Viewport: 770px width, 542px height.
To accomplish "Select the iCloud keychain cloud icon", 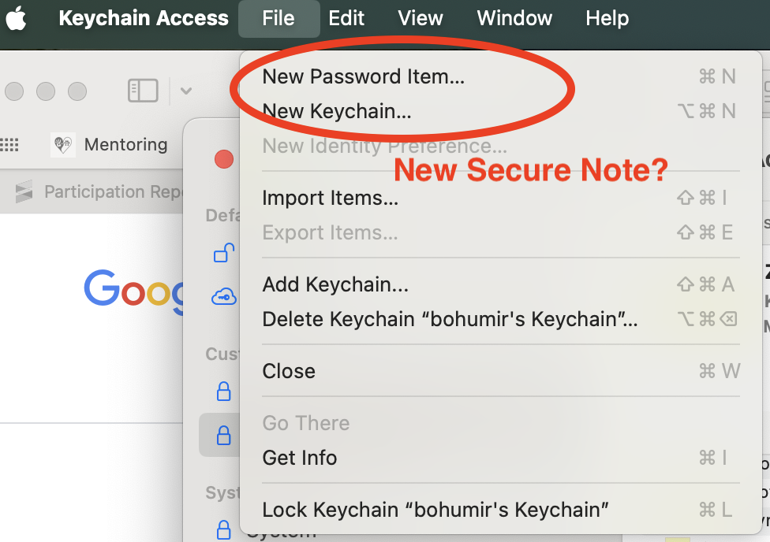I will click(x=224, y=297).
